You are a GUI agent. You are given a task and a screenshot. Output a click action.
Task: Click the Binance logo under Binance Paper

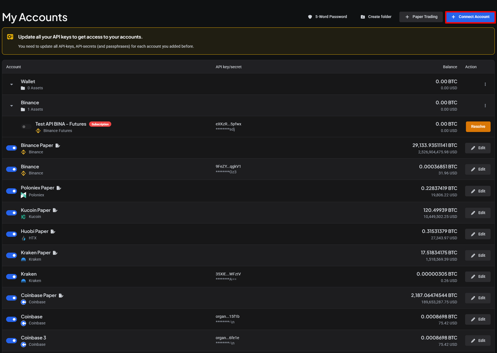pos(23,152)
